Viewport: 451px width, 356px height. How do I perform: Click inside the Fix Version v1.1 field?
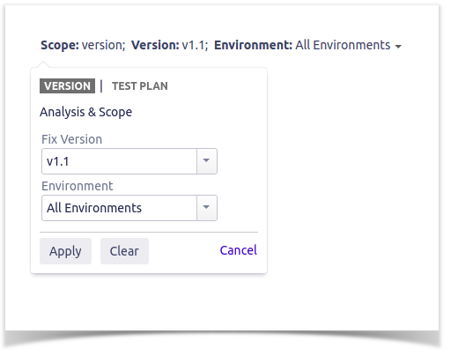click(119, 161)
